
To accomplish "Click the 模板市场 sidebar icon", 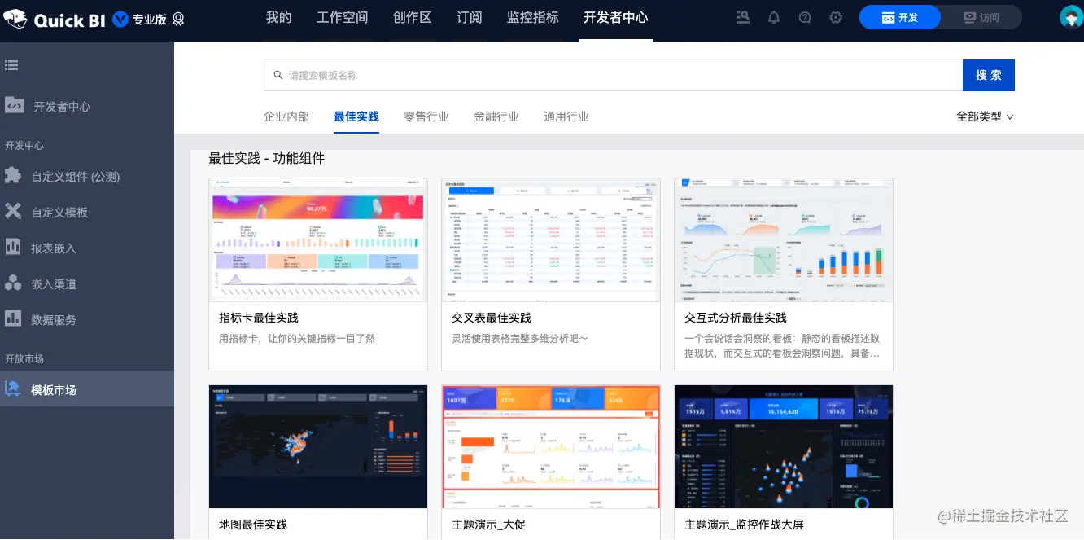I will coord(13,389).
